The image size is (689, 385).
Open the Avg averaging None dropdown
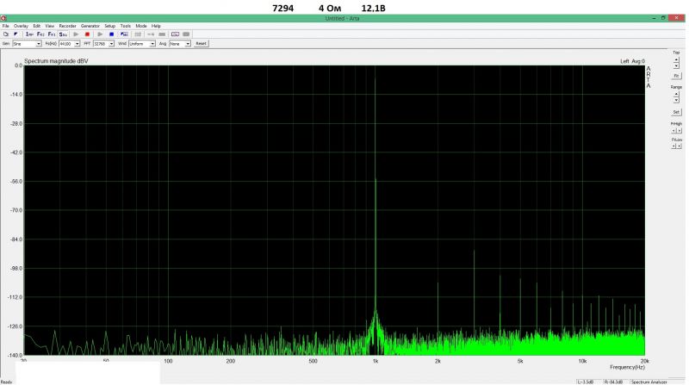(x=188, y=43)
